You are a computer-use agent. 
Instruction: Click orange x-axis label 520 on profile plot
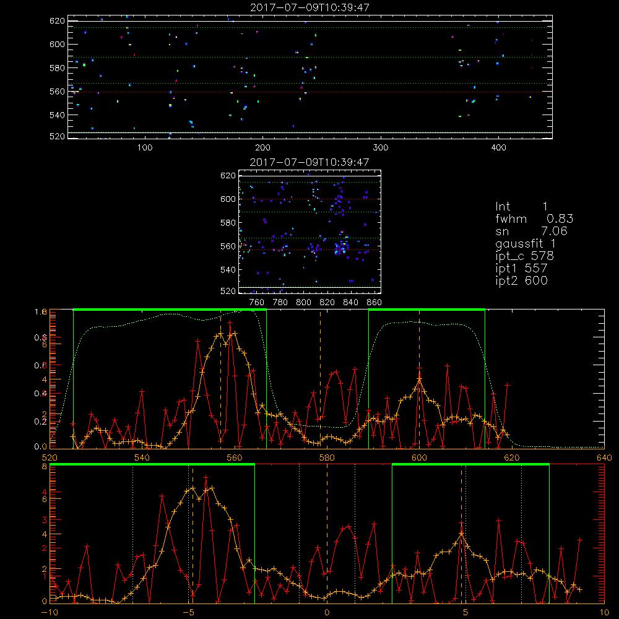click(x=50, y=458)
